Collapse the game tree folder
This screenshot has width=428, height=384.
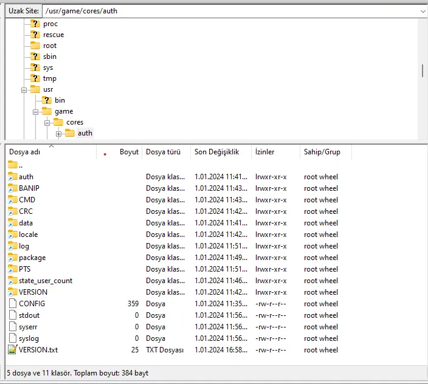[35, 112]
